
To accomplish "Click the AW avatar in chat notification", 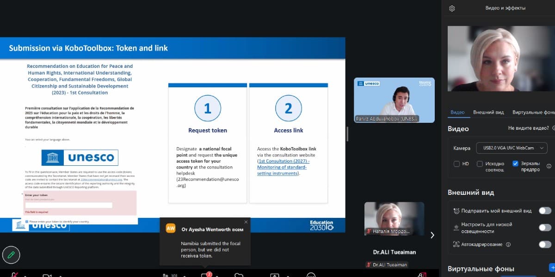I will tap(171, 228).
